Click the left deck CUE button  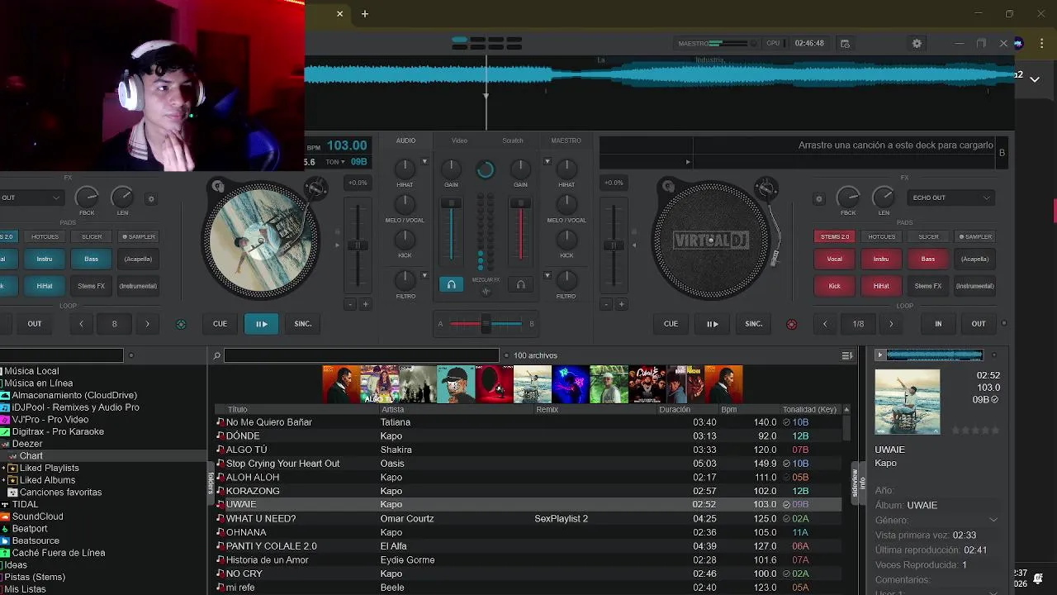[x=220, y=324]
